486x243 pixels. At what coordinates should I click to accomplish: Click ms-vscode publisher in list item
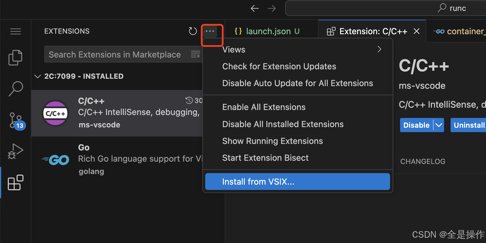(99, 125)
